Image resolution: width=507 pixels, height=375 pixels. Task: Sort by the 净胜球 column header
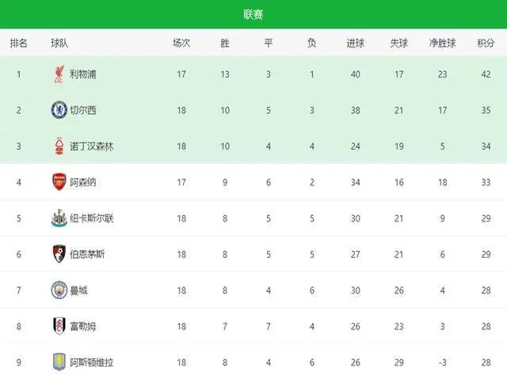[x=442, y=43]
